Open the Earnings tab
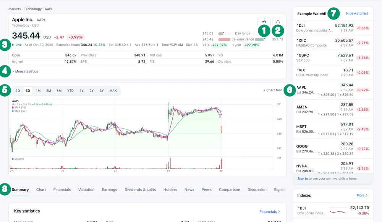 point(109,190)
